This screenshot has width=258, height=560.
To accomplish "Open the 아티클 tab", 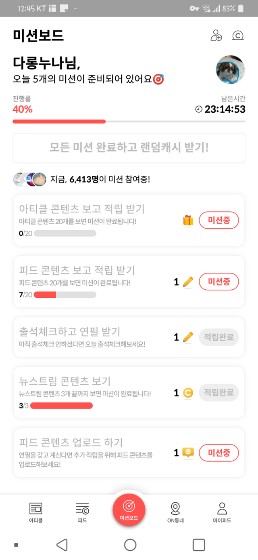I will click(x=36, y=512).
